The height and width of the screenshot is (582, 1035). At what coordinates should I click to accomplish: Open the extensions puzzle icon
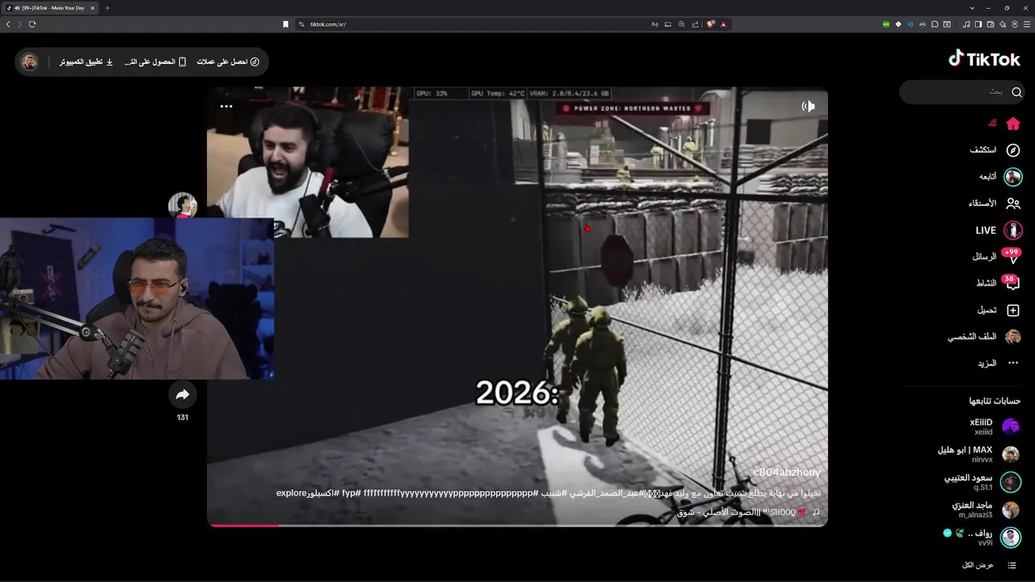click(936, 24)
